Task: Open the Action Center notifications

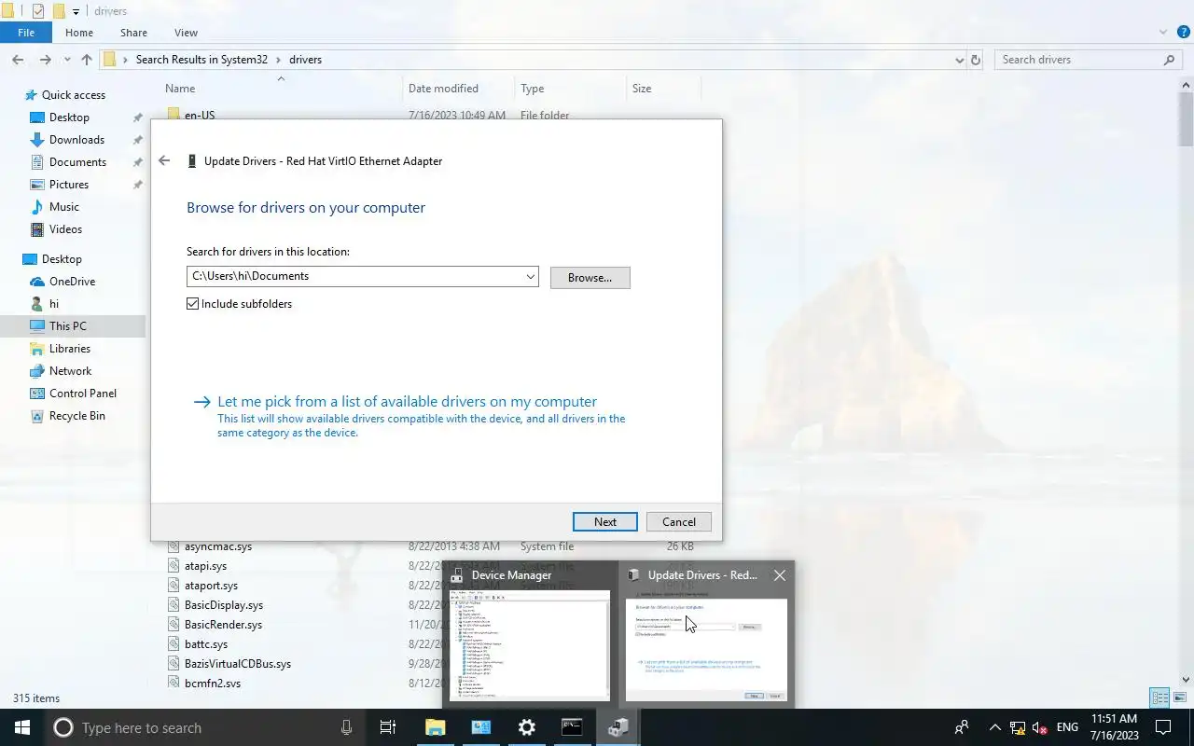Action: pos(1163,727)
